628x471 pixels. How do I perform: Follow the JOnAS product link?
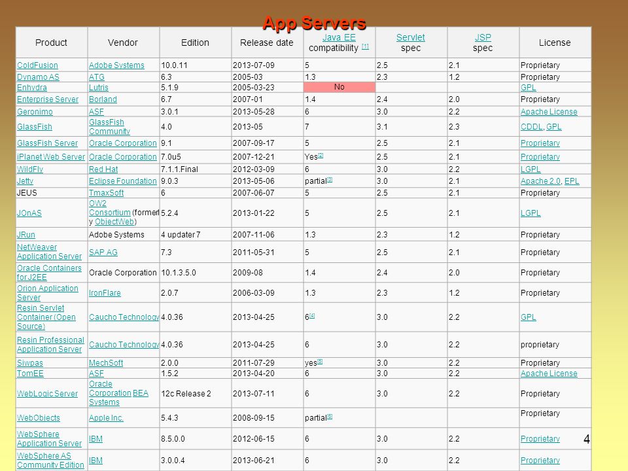click(29, 213)
